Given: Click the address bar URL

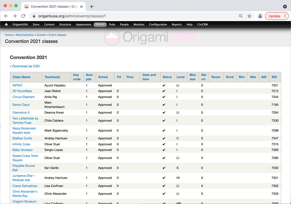Looking at the screenshot, I should (x=72, y=16).
